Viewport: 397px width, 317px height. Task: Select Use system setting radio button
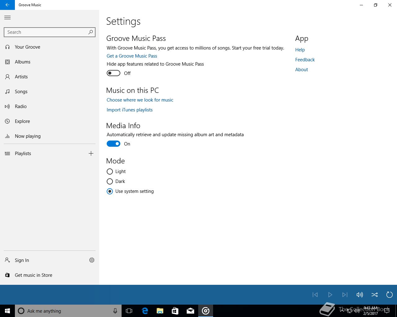tap(110, 191)
